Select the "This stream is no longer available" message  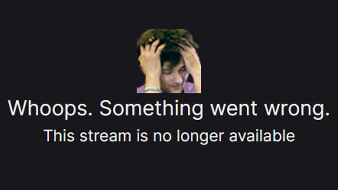pos(169,136)
